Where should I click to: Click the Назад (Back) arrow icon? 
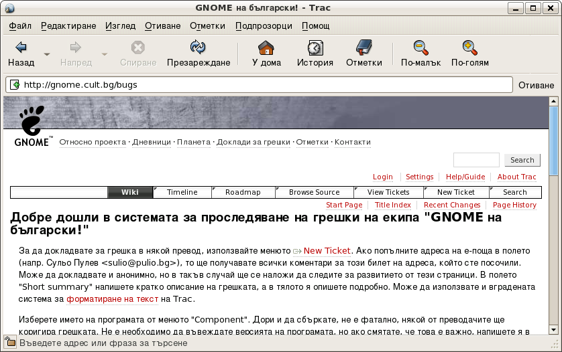(21, 48)
